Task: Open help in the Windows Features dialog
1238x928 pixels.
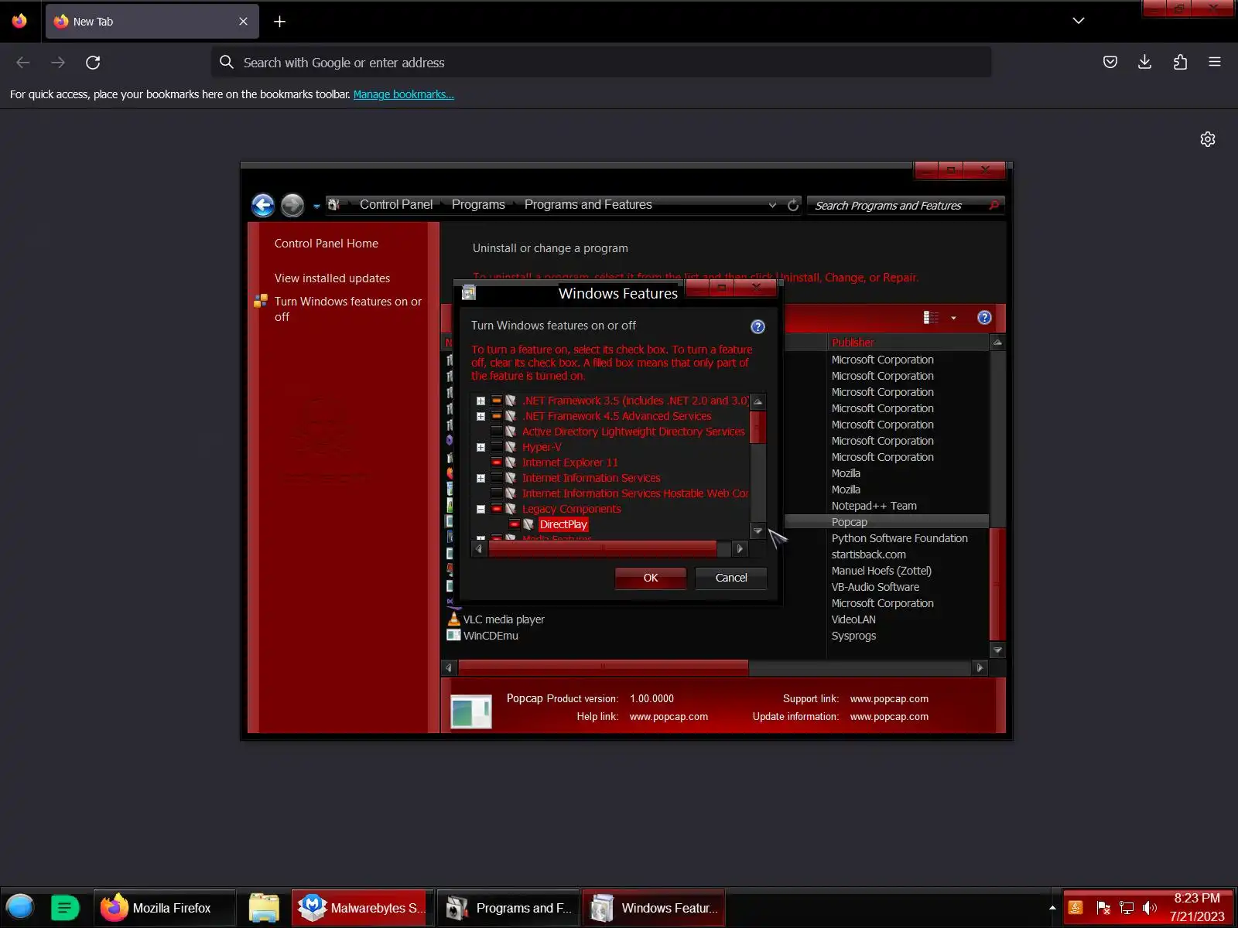Action: pyautogui.click(x=758, y=326)
